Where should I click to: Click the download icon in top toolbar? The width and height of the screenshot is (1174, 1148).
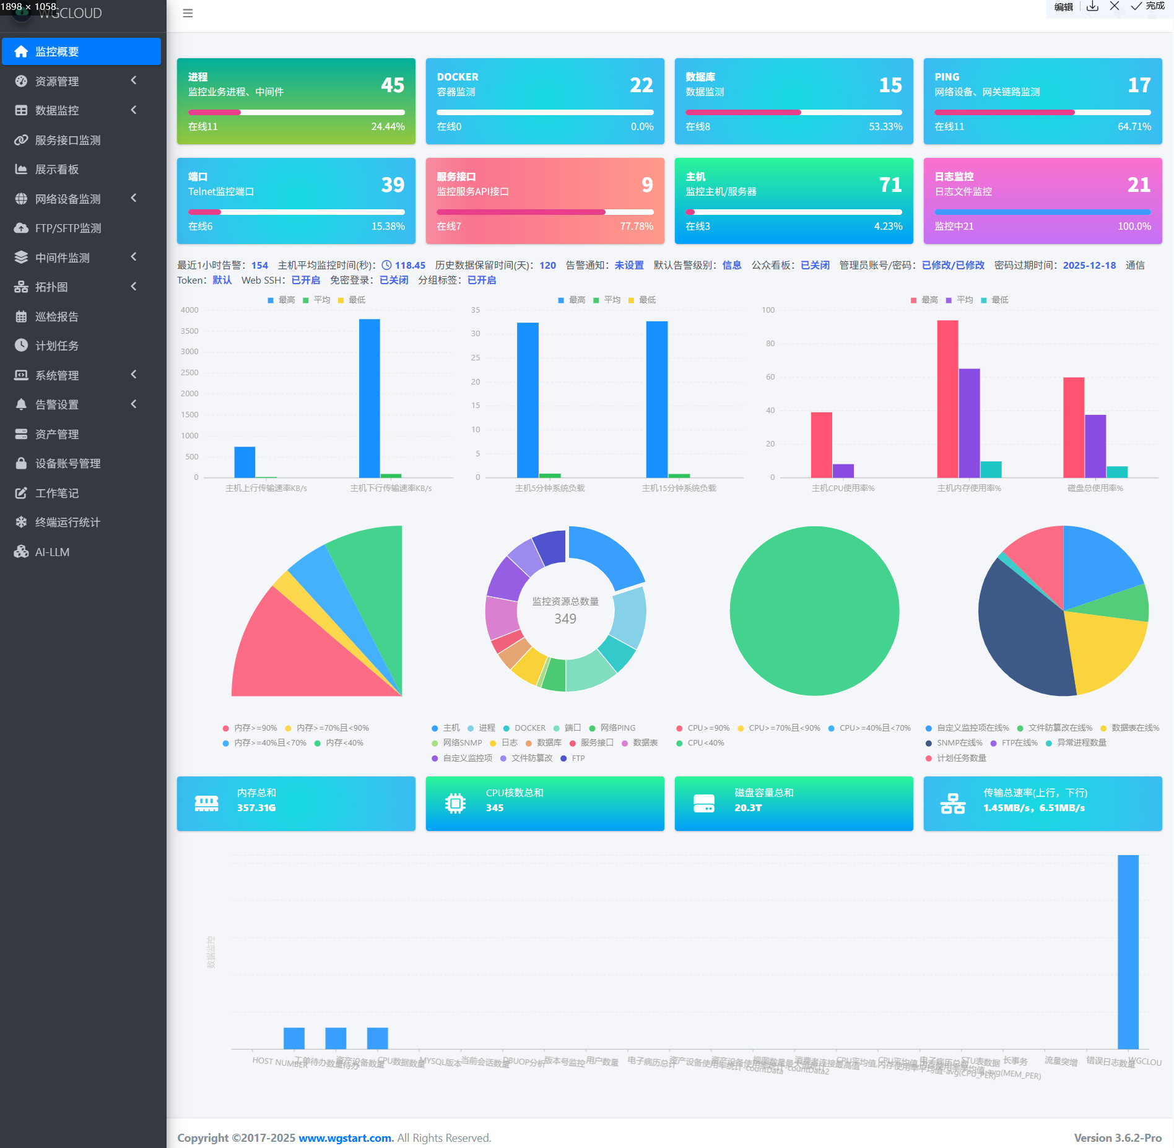1093,6
